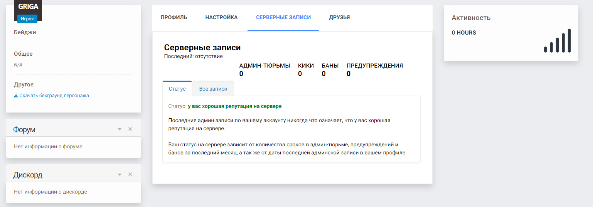Screen dimensions: 593x207
Task: Close the Дискорд panel
Action: (130, 174)
